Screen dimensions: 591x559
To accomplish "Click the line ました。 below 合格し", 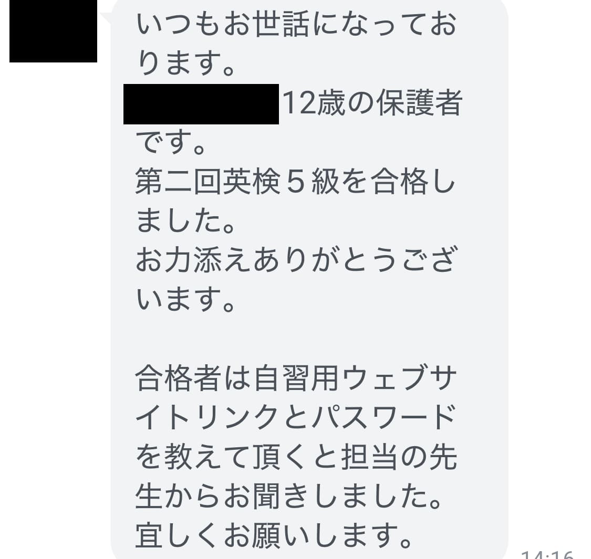I will pyautogui.click(x=185, y=221).
